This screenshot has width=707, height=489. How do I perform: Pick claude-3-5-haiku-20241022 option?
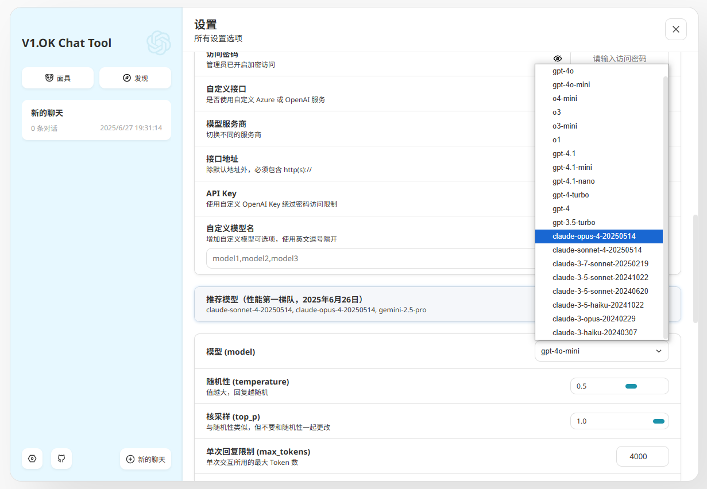598,305
